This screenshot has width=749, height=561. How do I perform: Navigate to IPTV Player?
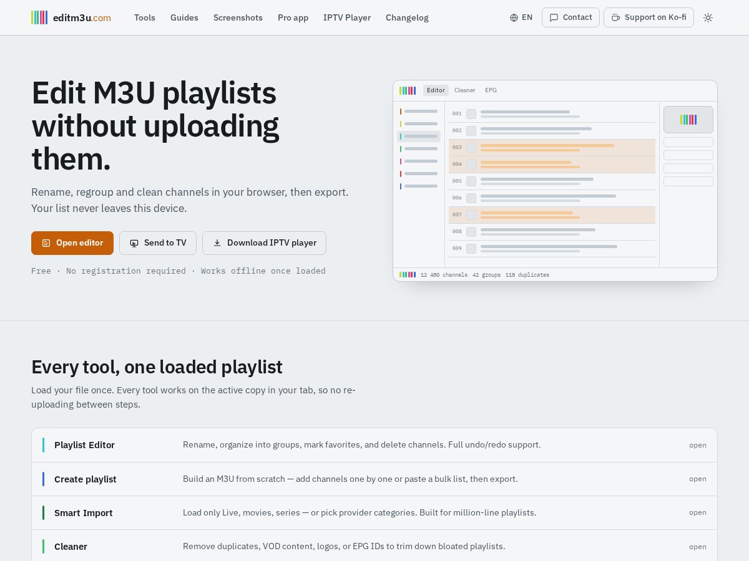[347, 17]
